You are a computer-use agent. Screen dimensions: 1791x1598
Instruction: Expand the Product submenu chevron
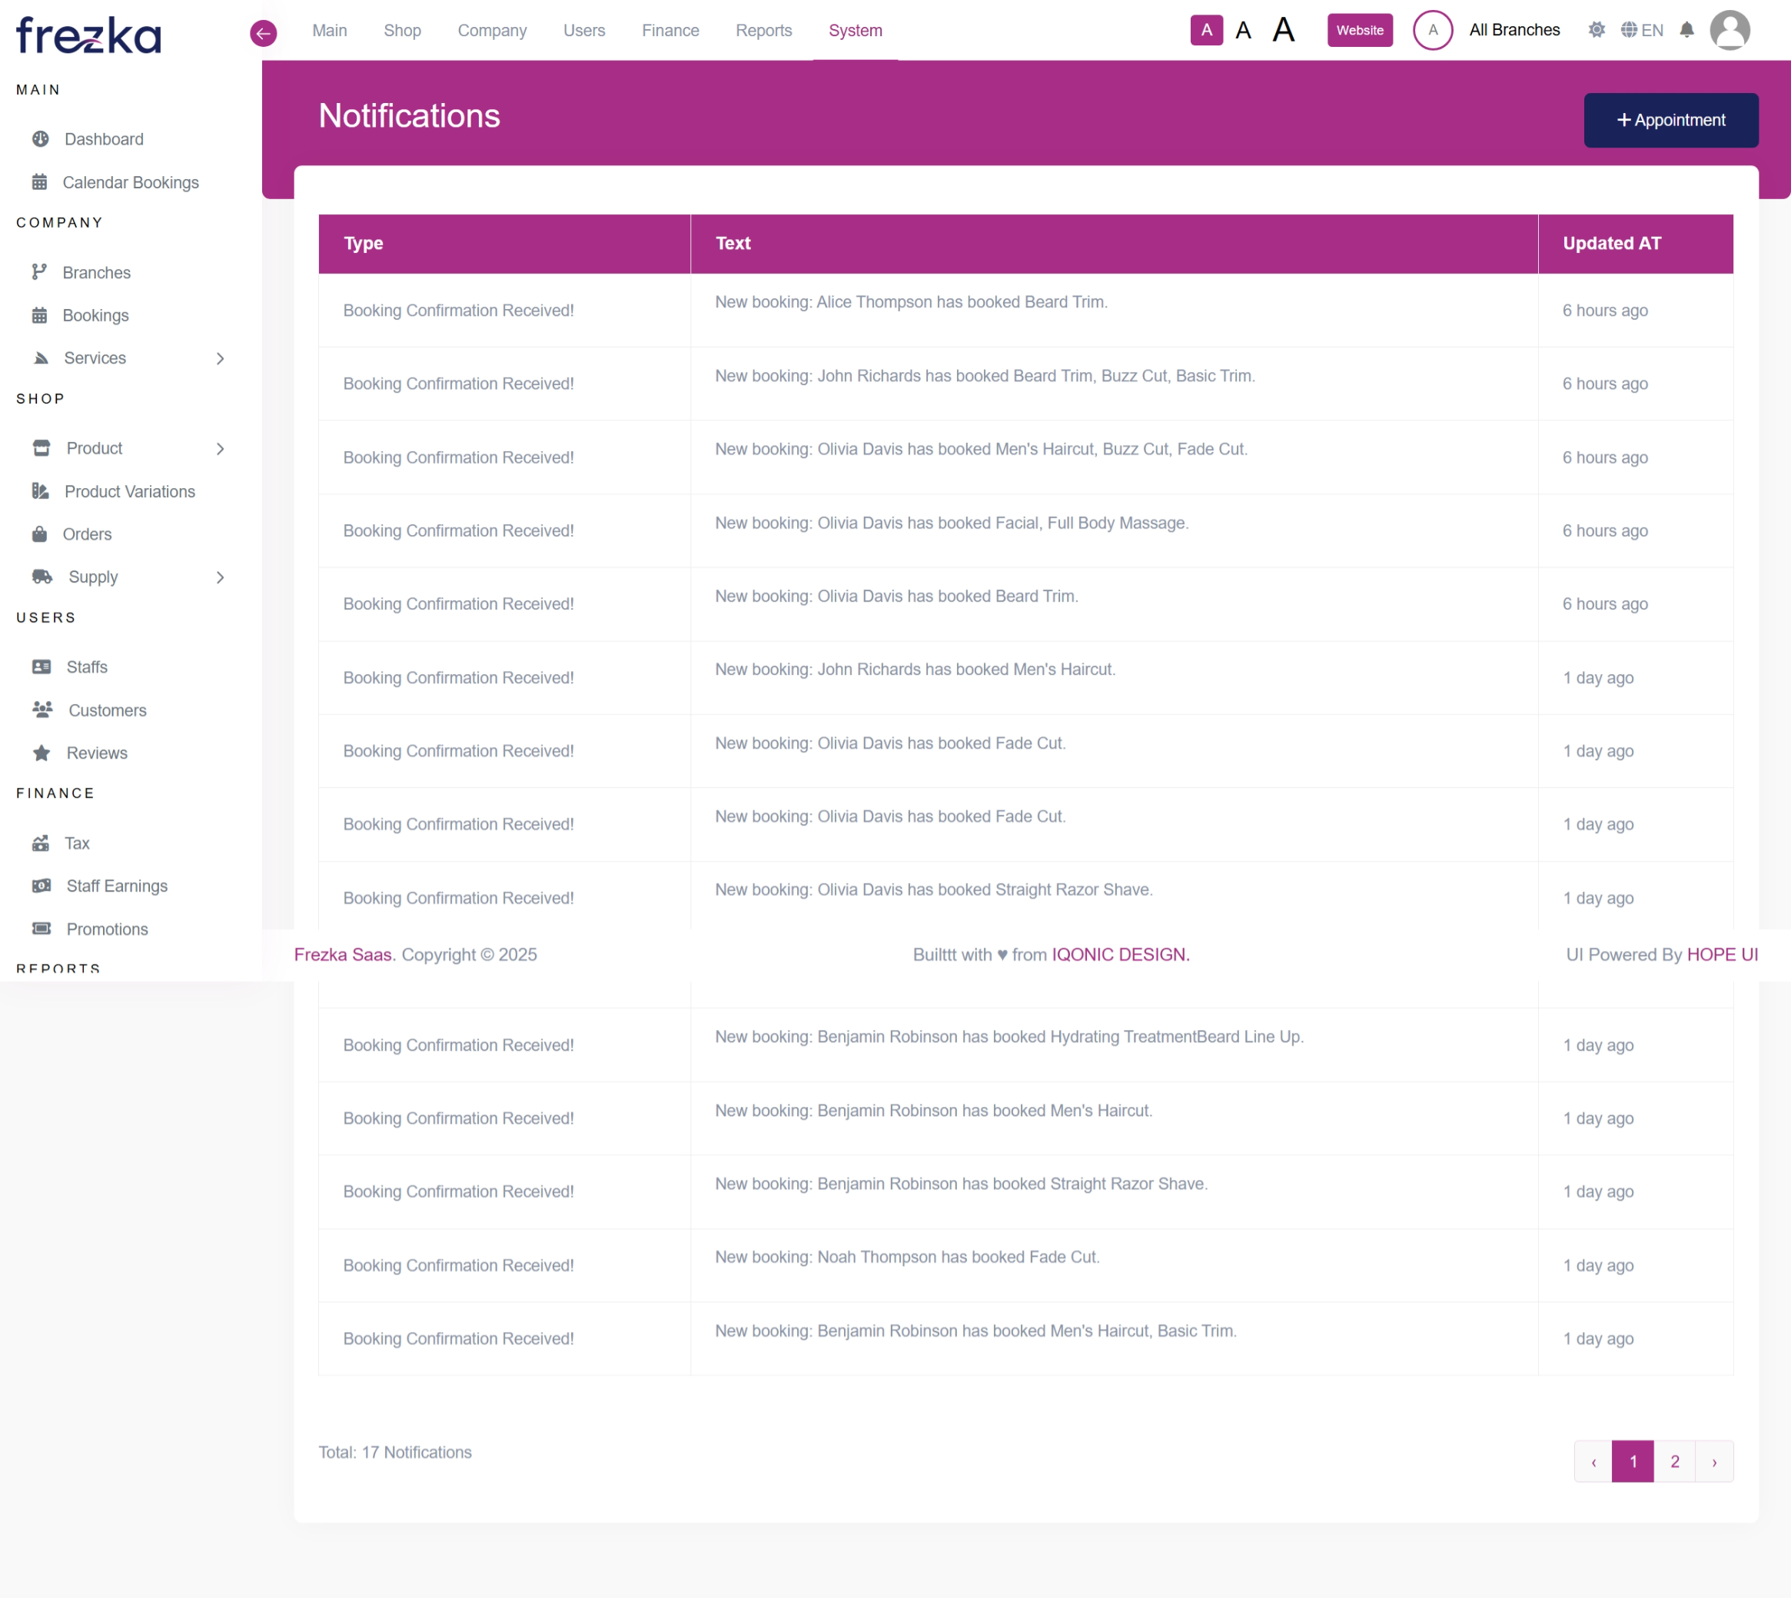click(221, 449)
